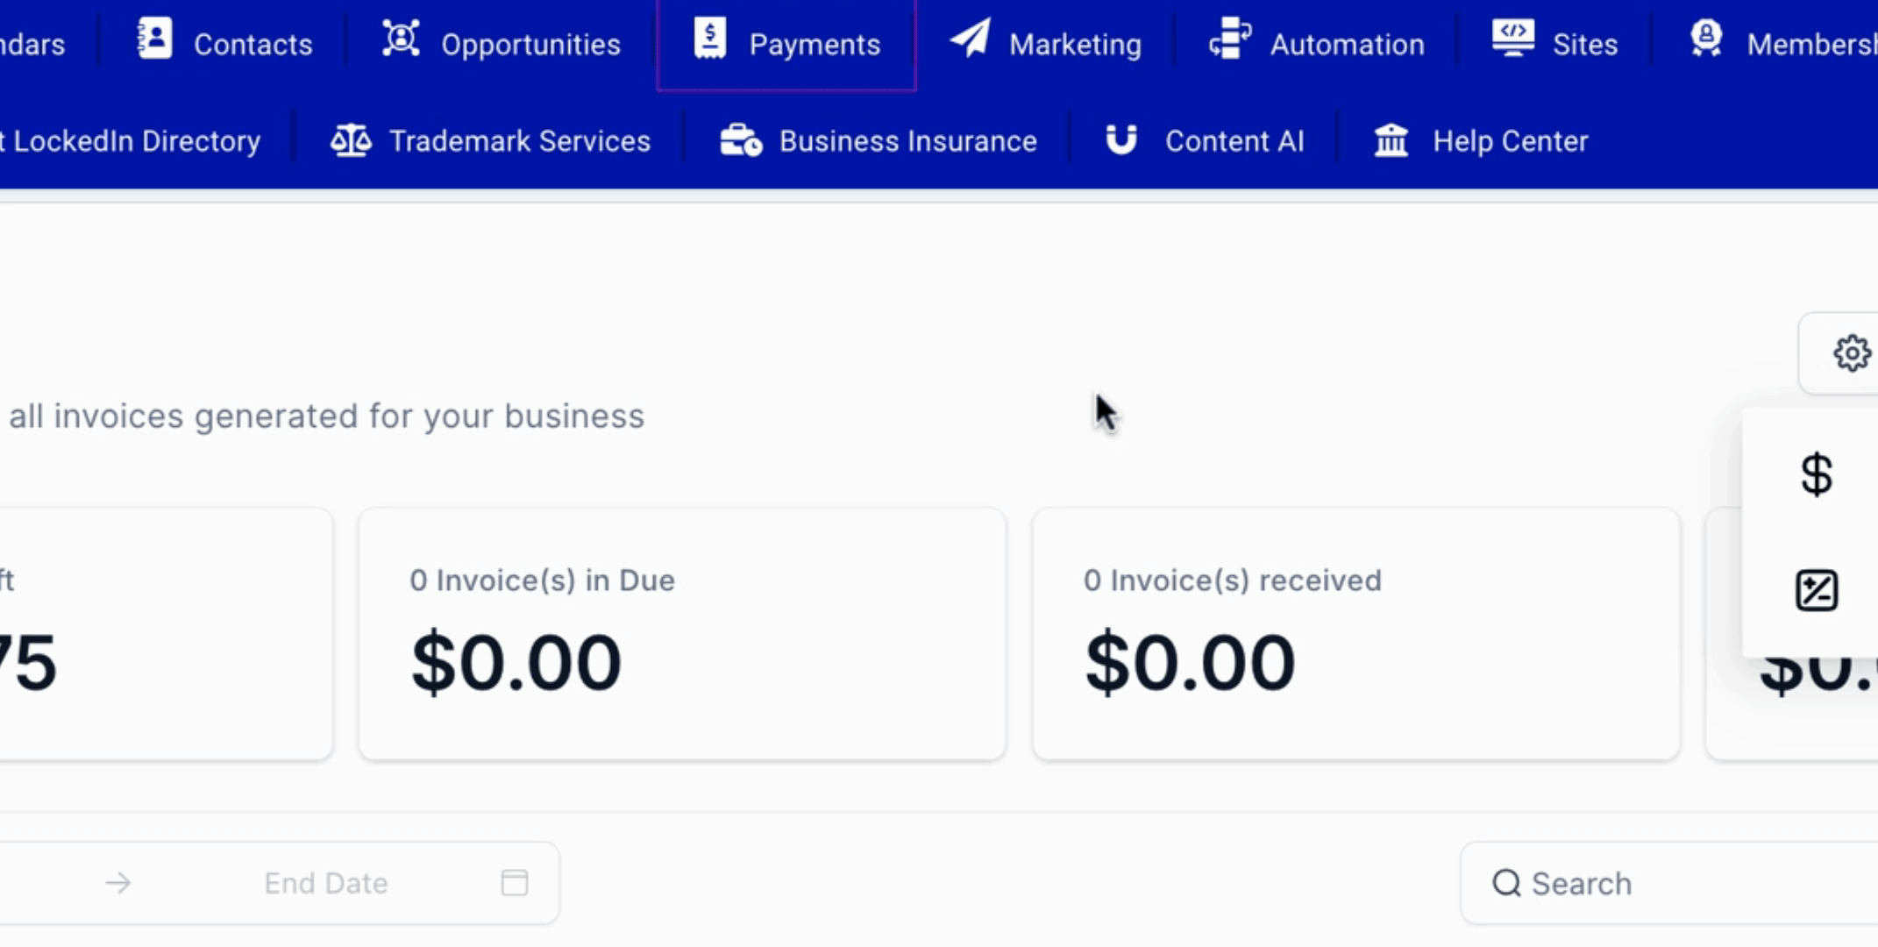Click the Sites code monitor icon
This screenshot has height=947, width=1878.
(1512, 39)
